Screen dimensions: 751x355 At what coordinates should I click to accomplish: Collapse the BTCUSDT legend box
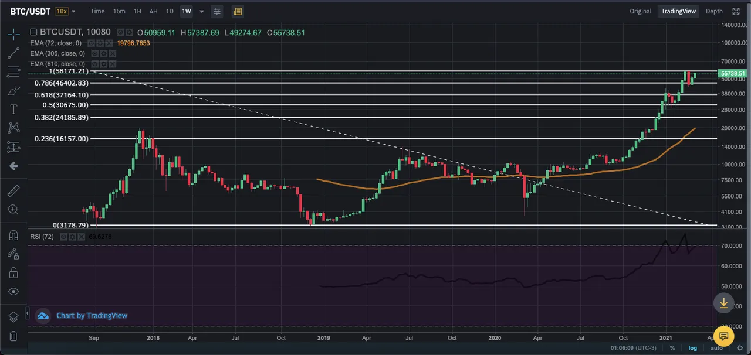[33, 33]
